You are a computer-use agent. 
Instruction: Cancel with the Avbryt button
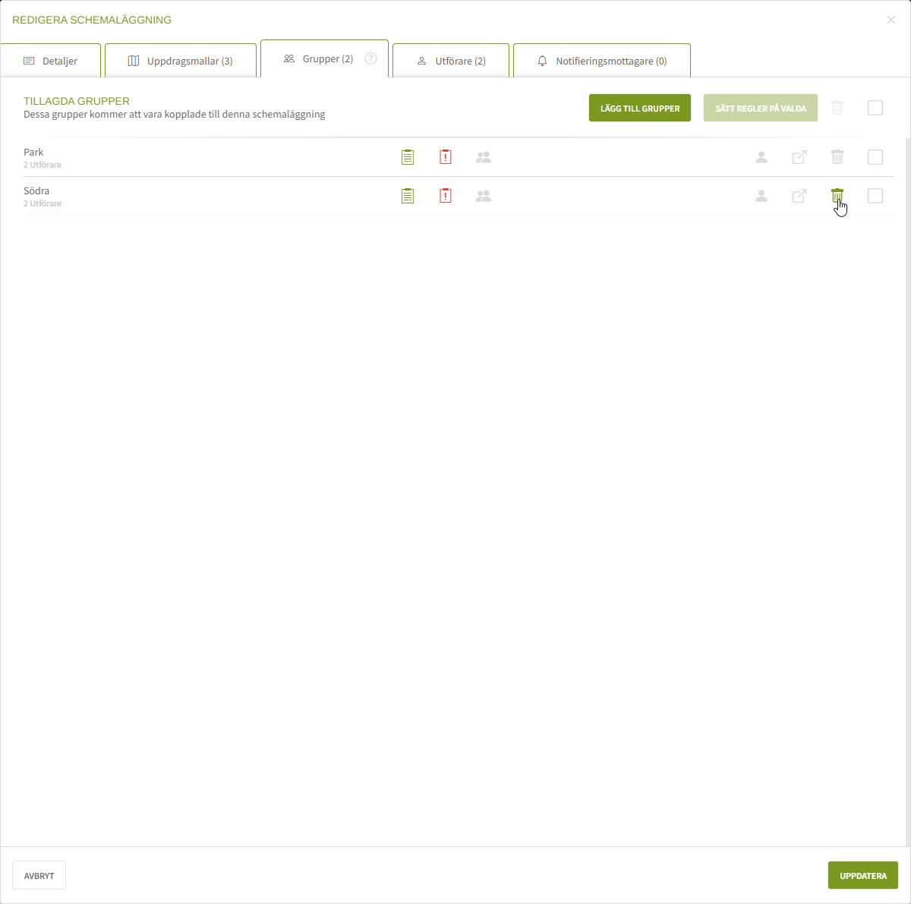(x=39, y=875)
